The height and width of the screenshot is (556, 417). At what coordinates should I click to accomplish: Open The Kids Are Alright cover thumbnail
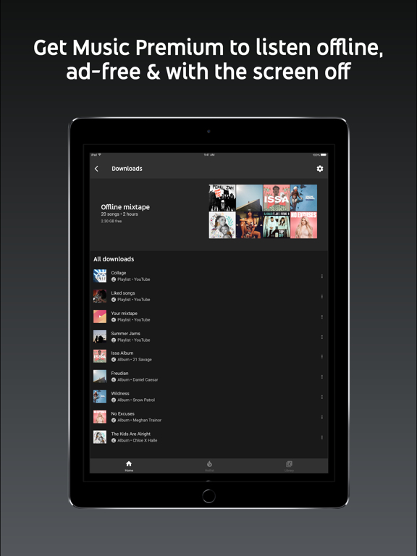coord(100,437)
